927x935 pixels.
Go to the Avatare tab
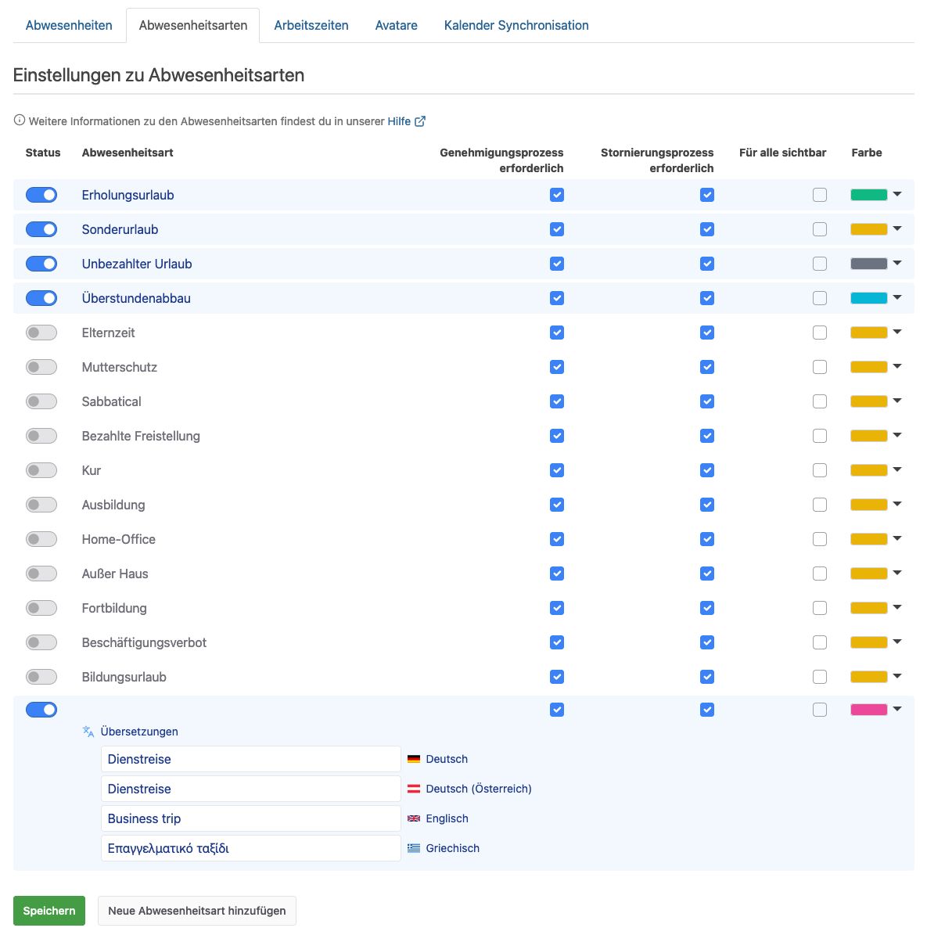pos(397,26)
